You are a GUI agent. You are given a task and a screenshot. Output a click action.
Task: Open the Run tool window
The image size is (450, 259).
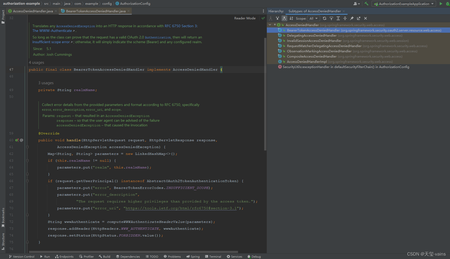[45, 257]
